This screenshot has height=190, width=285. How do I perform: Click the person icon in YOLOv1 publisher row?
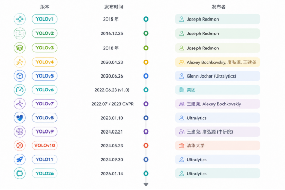(182, 19)
